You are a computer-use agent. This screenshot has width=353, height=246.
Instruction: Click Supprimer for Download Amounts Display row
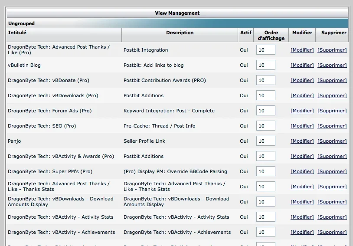point(332,202)
